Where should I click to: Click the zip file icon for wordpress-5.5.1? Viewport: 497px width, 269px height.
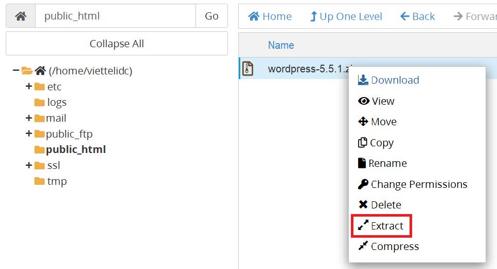click(248, 69)
